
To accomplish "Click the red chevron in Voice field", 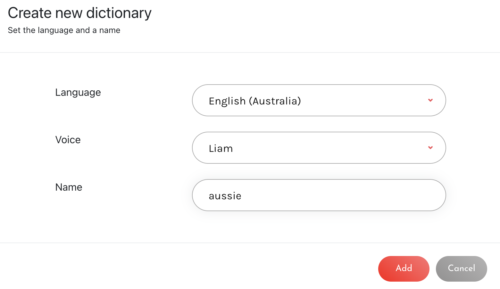I will tap(430, 148).
